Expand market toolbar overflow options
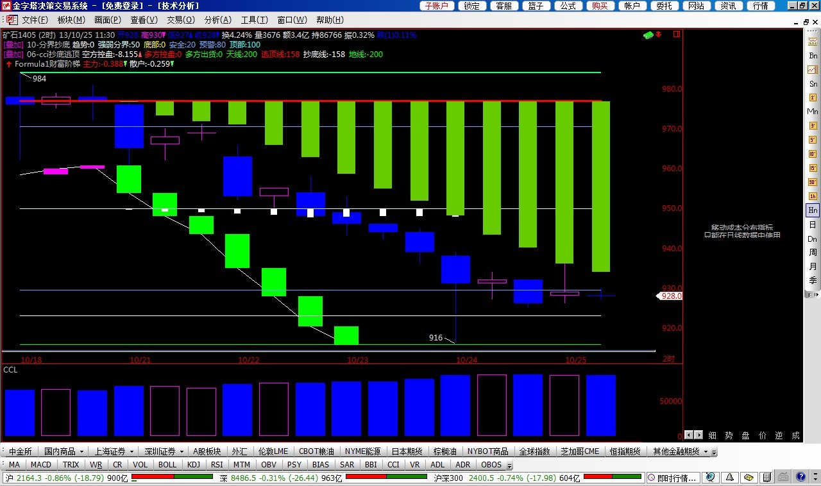 click(715, 452)
